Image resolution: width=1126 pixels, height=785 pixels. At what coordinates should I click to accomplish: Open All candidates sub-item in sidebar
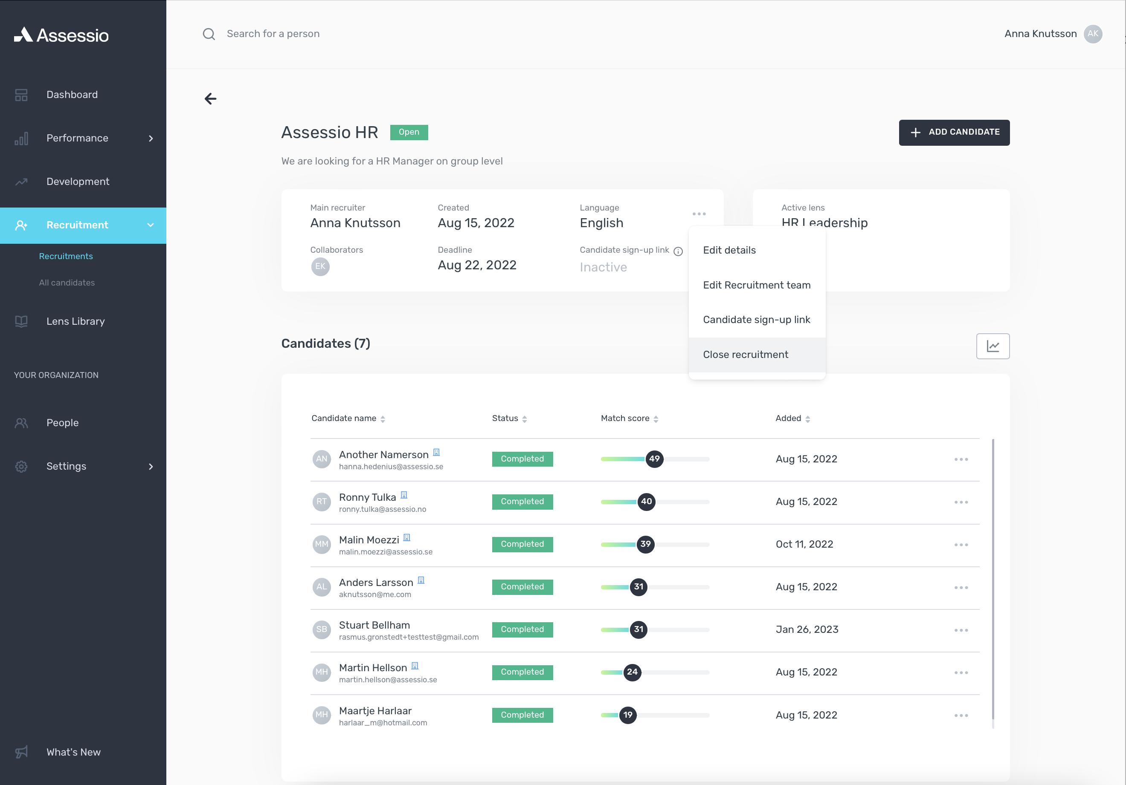tap(67, 283)
